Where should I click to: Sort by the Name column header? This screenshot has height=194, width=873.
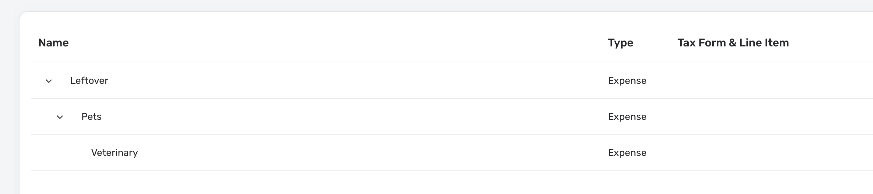point(54,43)
